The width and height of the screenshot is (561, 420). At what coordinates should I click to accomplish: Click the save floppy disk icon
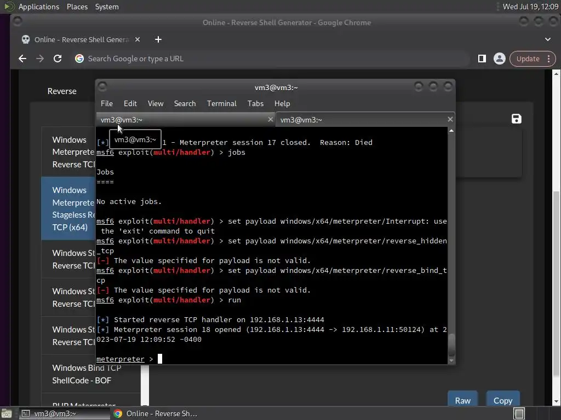click(x=516, y=119)
